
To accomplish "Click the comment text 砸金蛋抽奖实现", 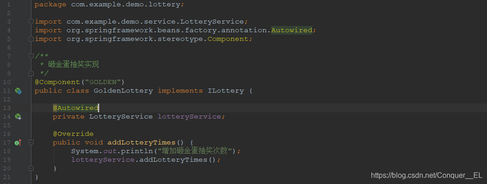I will click(x=73, y=65).
